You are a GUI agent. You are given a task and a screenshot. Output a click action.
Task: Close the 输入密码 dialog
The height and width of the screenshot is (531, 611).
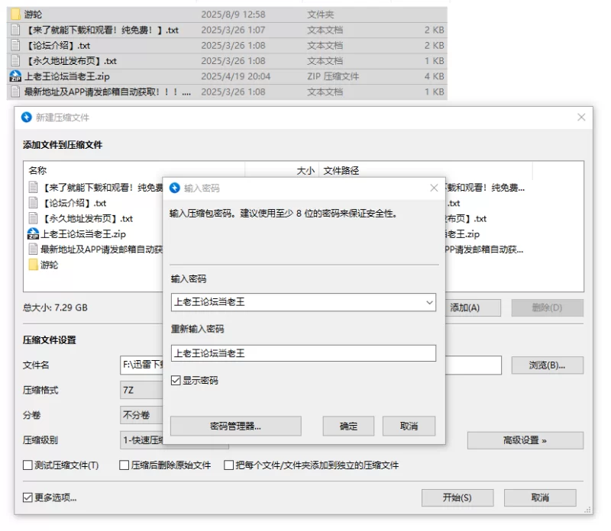point(434,188)
